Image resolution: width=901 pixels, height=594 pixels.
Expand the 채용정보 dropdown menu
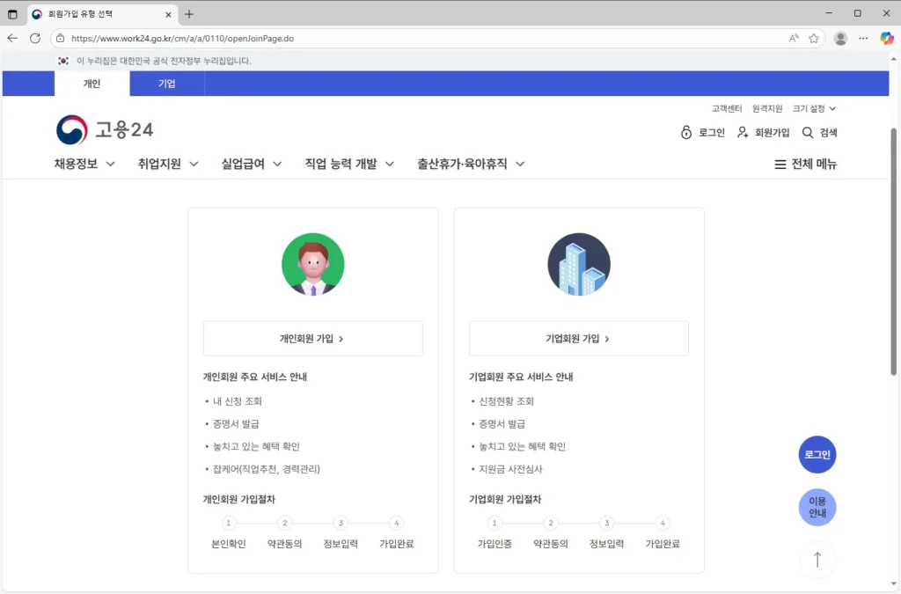click(x=84, y=163)
